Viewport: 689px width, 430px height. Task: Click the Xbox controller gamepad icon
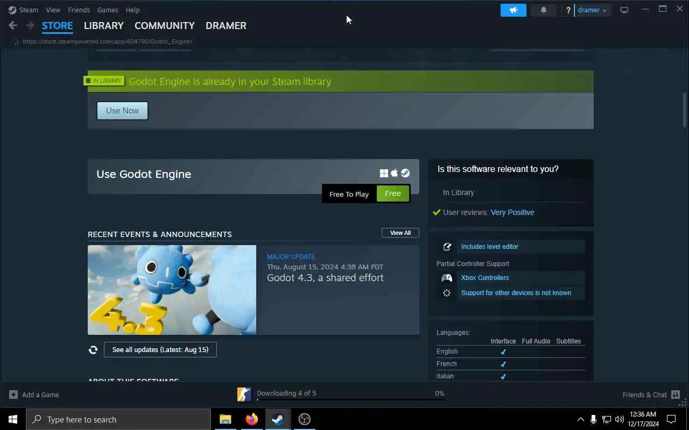tap(447, 278)
